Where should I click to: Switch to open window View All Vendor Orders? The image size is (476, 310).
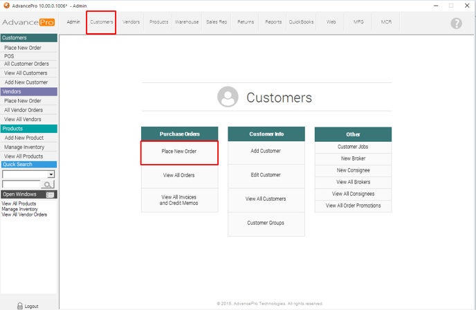point(24,215)
